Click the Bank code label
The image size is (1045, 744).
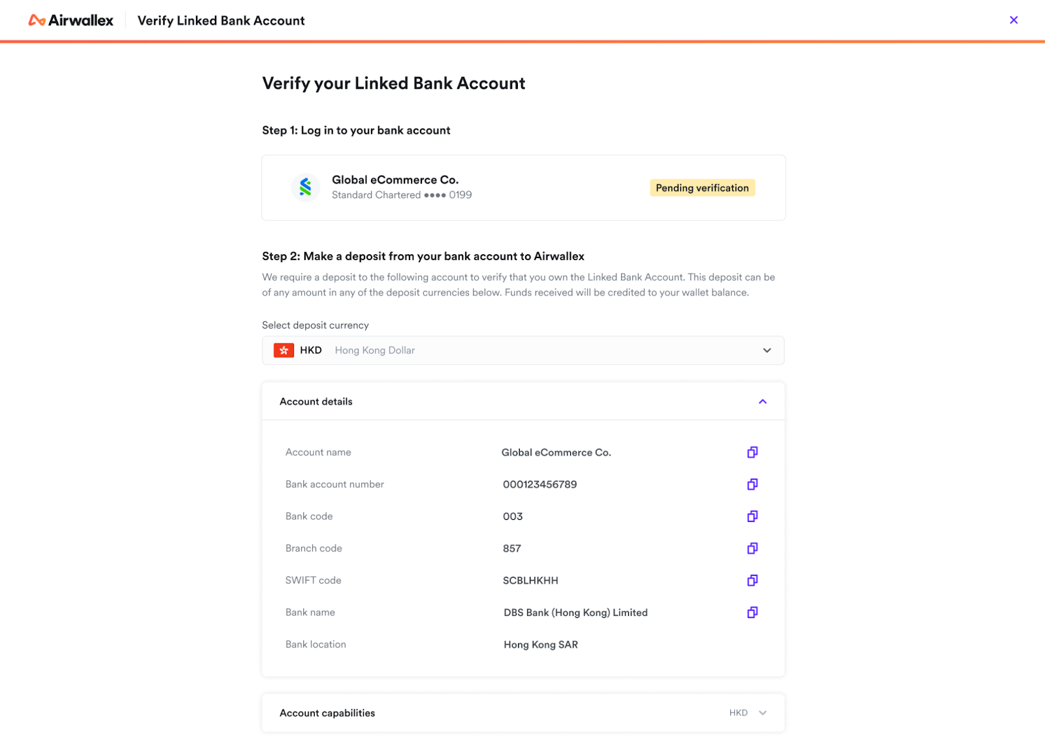click(x=309, y=516)
